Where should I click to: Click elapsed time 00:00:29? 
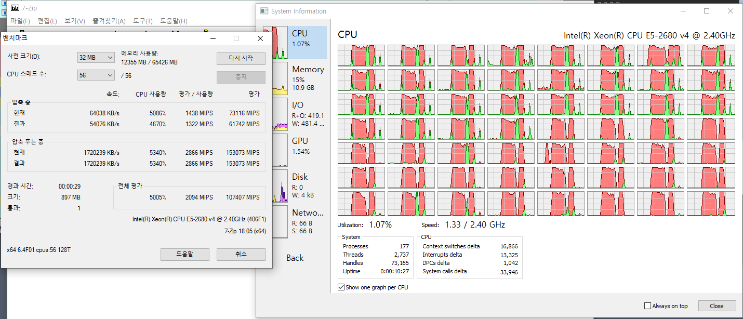[70, 187]
